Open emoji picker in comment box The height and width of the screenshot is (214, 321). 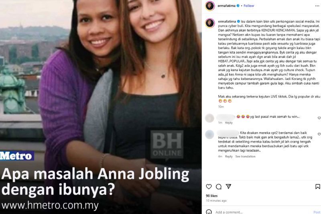209,212
